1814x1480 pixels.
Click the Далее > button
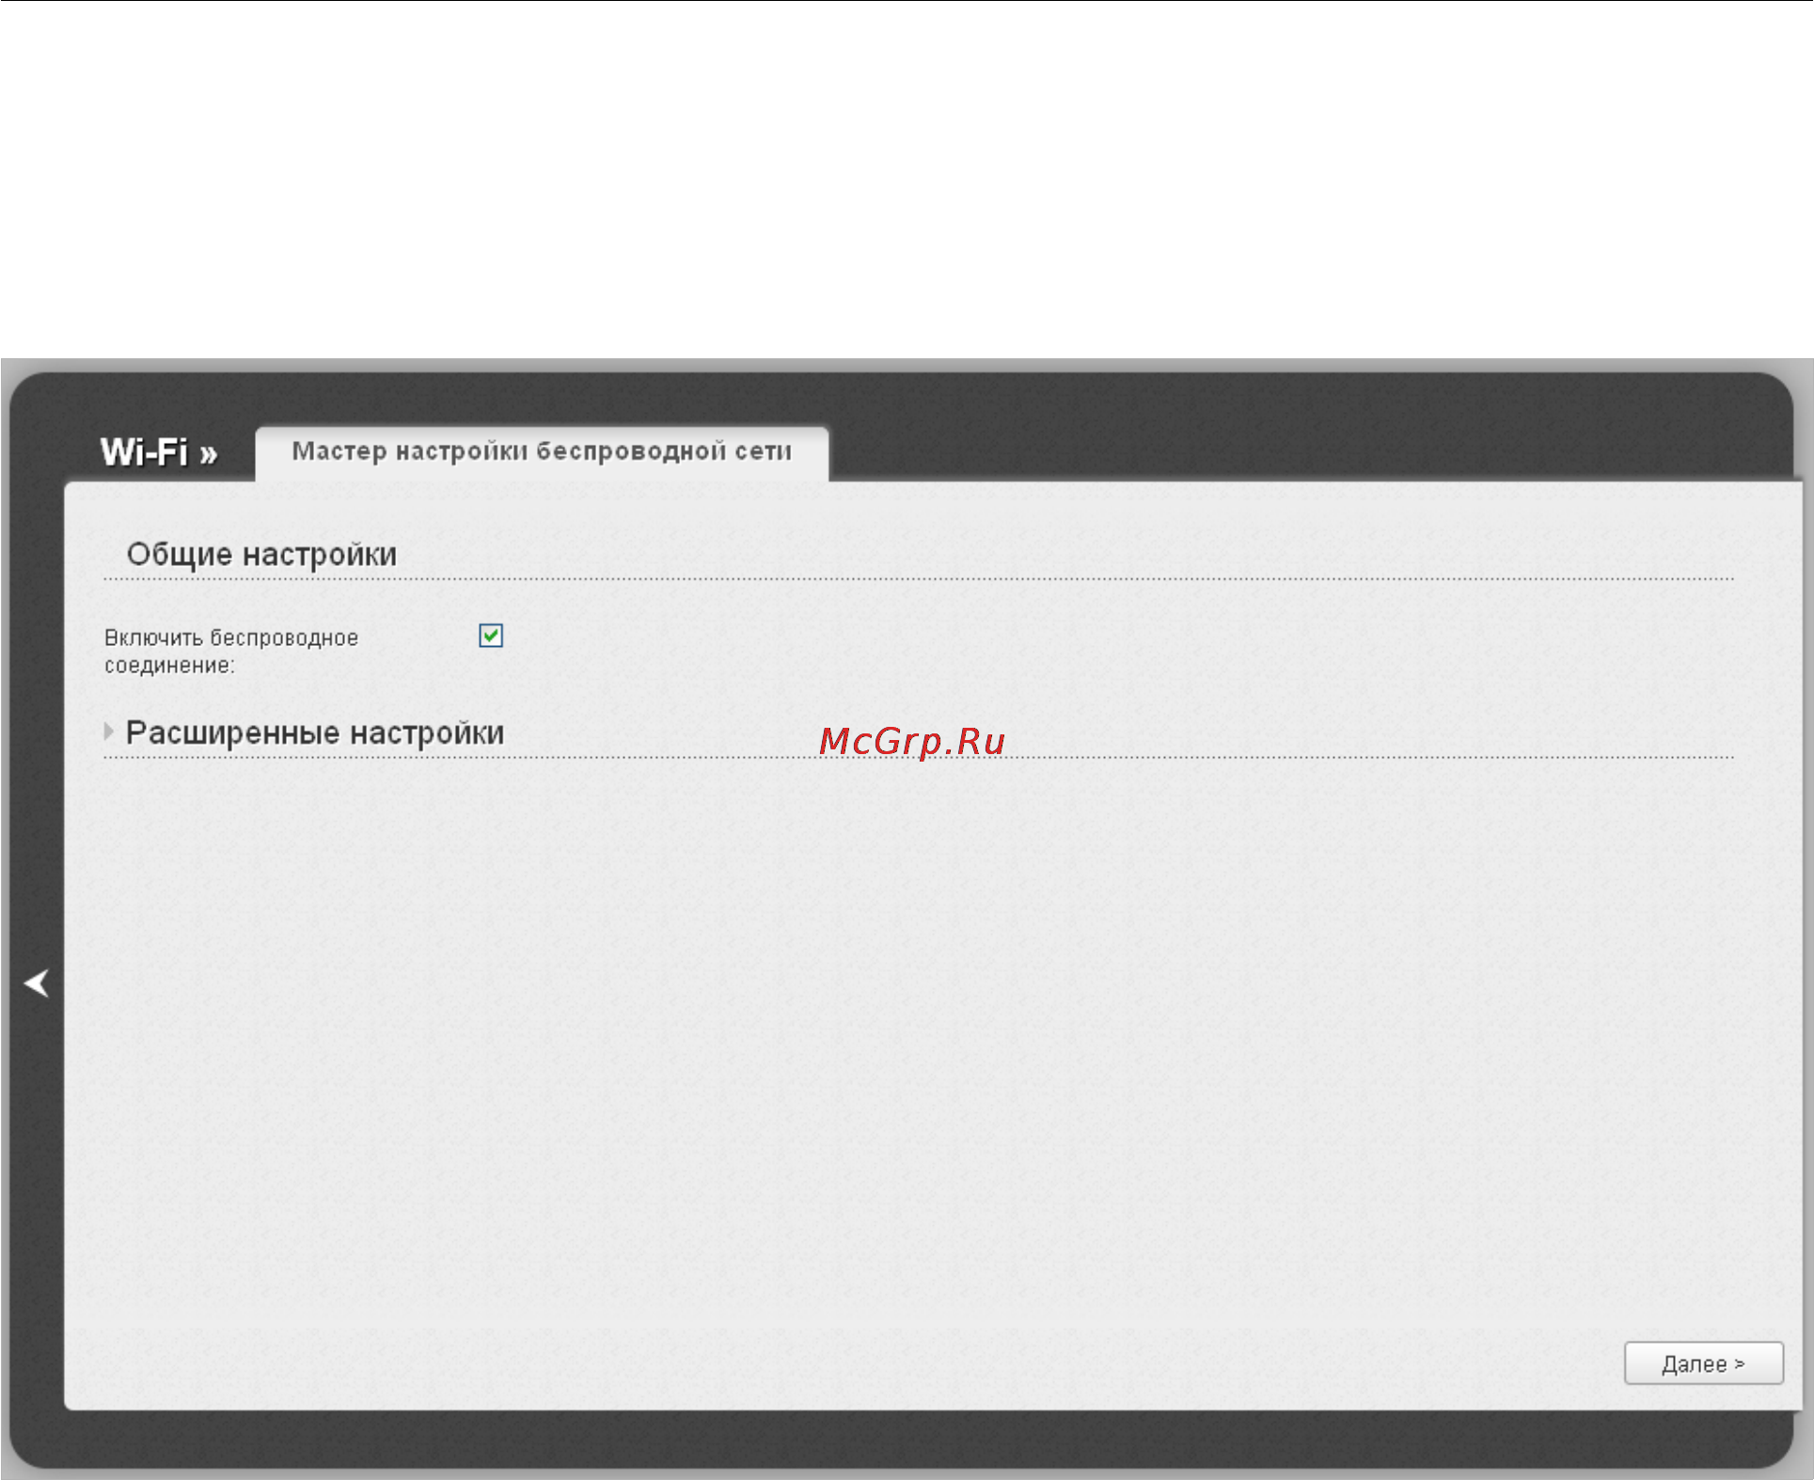[x=1703, y=1363]
